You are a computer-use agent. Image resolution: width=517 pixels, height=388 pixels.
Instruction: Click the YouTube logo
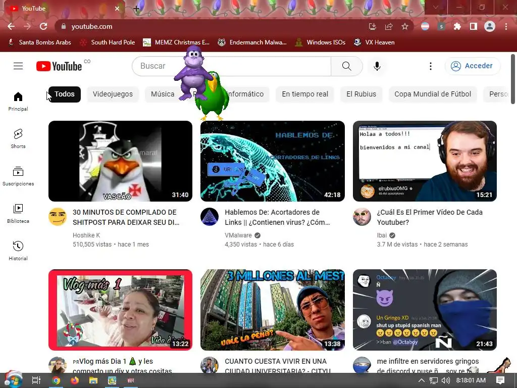pos(59,66)
